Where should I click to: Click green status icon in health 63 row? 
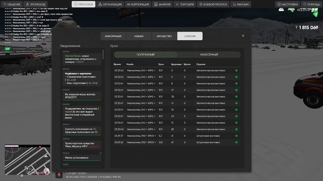click(x=237, y=116)
